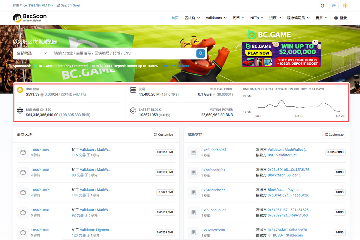
Task: Open the Free Final Tickets sponsored link
Action: (175, 66)
